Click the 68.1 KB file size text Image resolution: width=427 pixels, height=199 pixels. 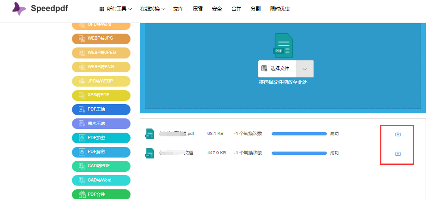(x=215, y=134)
